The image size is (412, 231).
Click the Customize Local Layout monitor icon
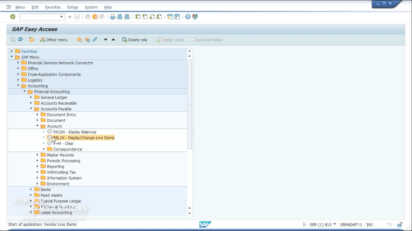coord(195,17)
